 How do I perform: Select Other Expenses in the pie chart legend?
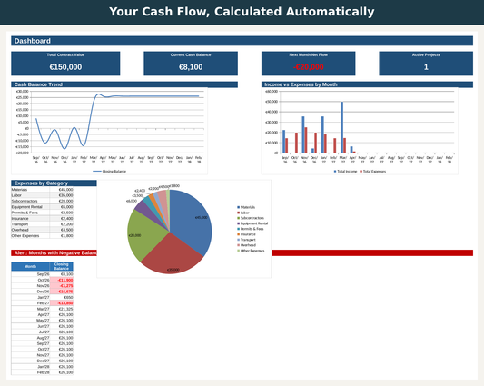251,251
